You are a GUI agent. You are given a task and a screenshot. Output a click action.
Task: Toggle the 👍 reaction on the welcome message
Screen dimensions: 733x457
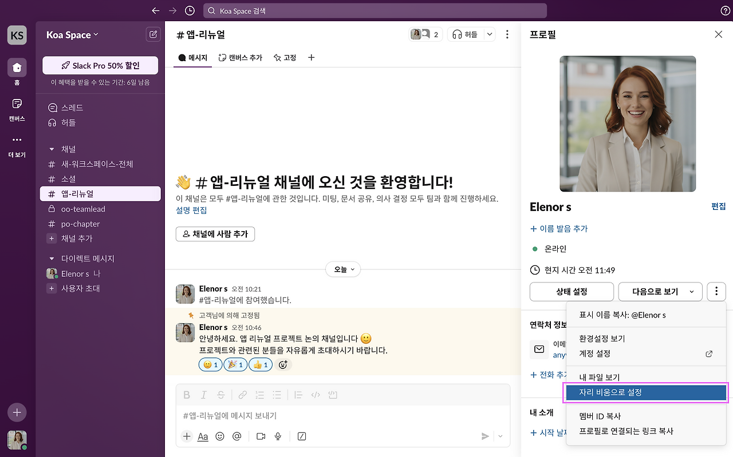click(x=261, y=364)
